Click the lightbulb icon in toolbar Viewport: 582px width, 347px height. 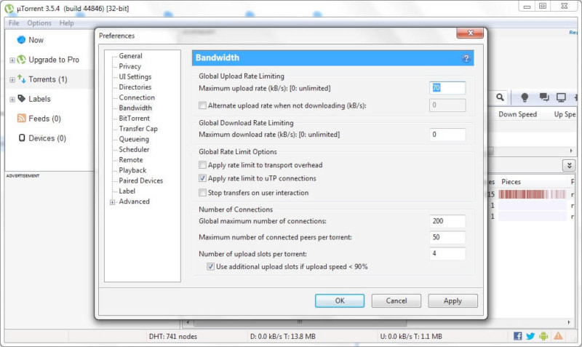click(x=525, y=97)
